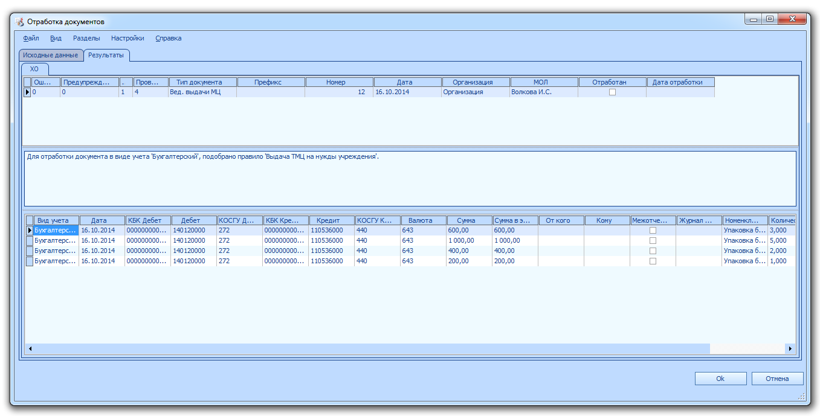Click the Организация column header
The width and height of the screenshot is (820, 416).
tap(476, 82)
